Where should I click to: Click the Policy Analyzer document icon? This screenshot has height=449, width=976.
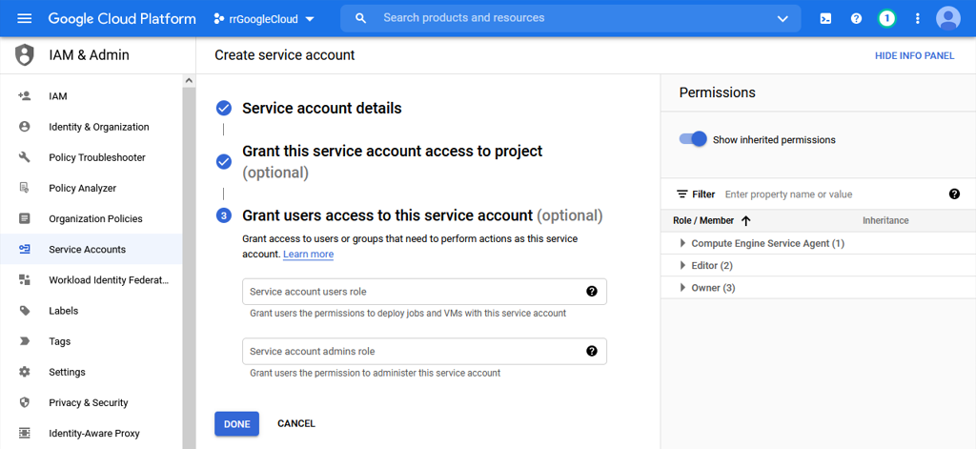click(24, 188)
